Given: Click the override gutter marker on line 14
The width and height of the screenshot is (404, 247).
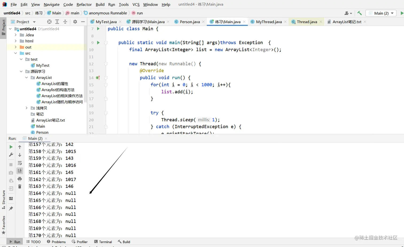Looking at the screenshot, I should point(98,78).
